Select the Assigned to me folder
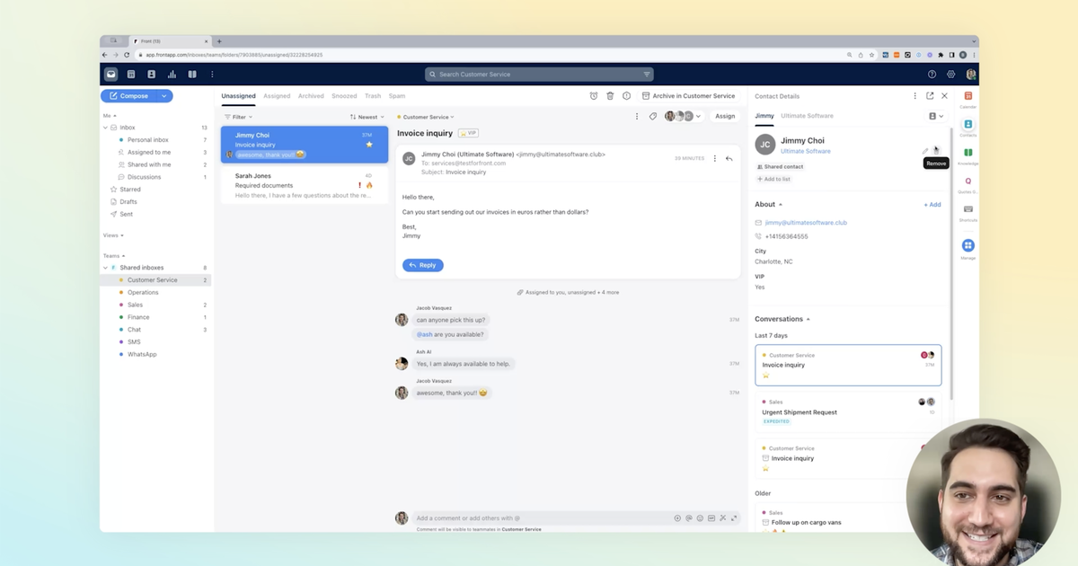This screenshot has width=1078, height=566. pos(149,153)
